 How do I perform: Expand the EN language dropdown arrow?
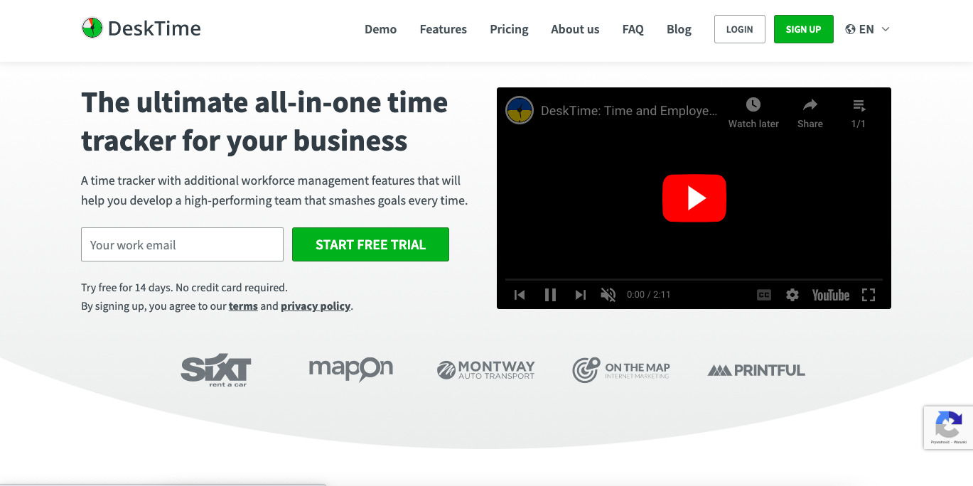886,29
